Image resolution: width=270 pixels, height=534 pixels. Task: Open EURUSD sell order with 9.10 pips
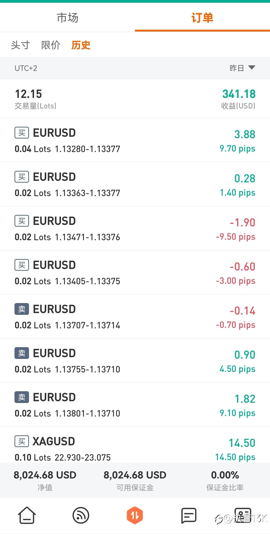tap(135, 405)
